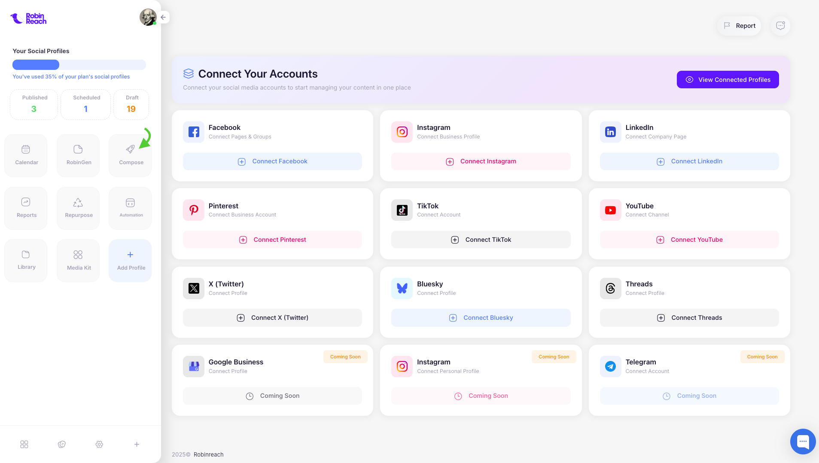This screenshot has width=819, height=463.
Task: Open the Automation panel
Action: coord(130,208)
